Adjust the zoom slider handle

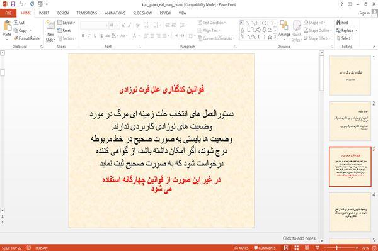click(336, 248)
